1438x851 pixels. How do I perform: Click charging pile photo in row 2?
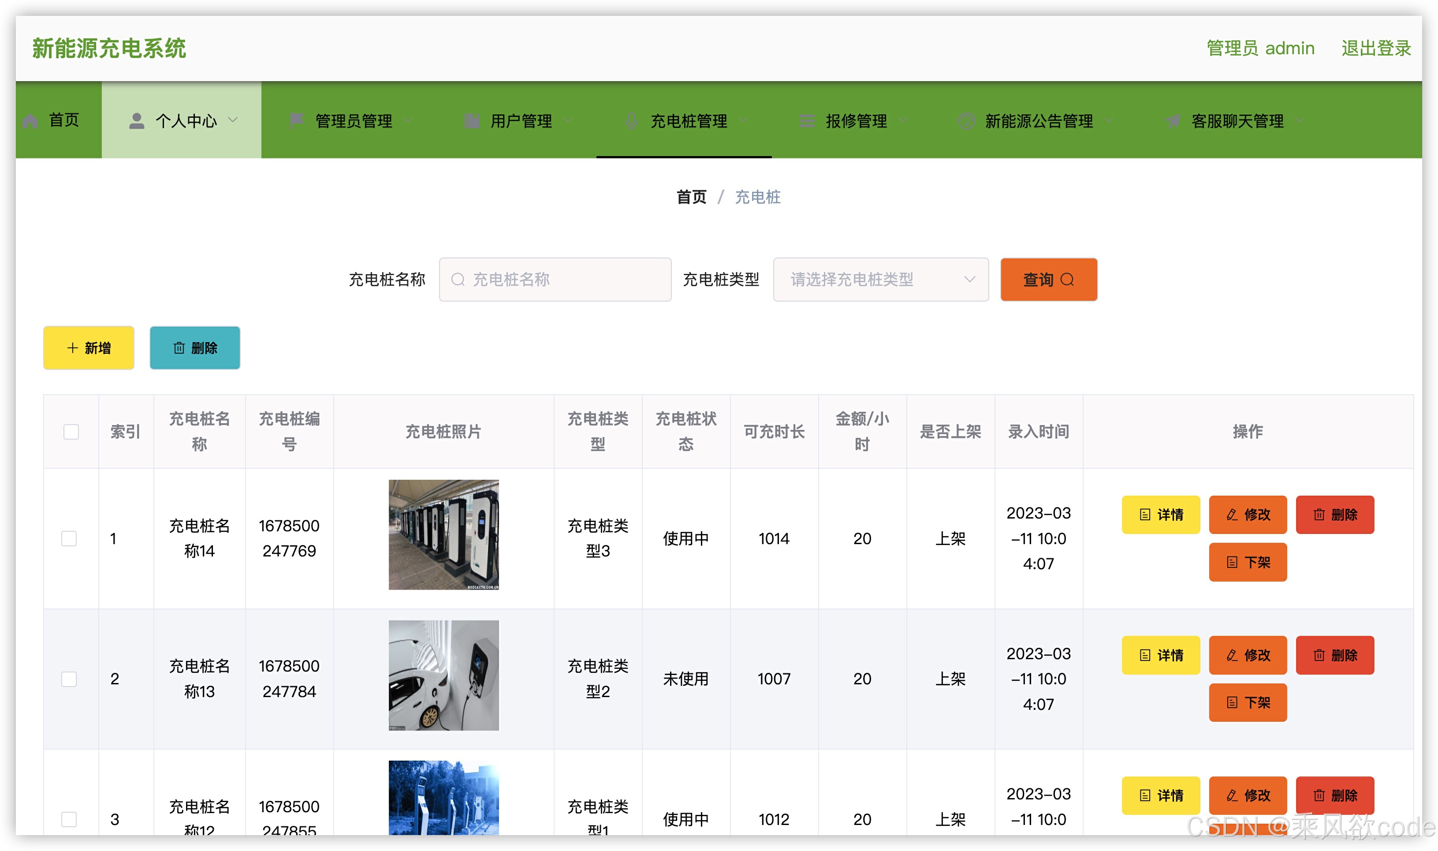coord(443,675)
